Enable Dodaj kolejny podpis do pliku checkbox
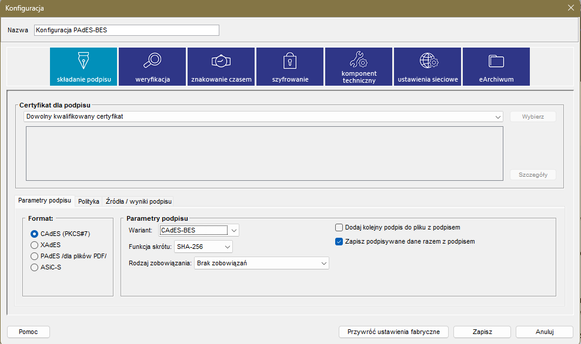 point(339,227)
